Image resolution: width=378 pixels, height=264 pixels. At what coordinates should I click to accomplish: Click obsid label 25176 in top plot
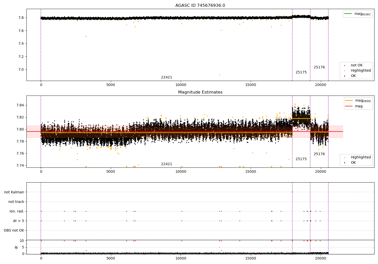click(319, 67)
